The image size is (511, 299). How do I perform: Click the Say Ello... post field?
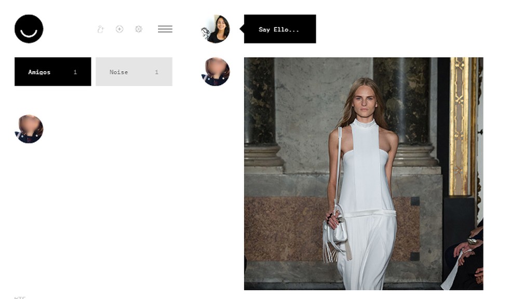pos(280,29)
